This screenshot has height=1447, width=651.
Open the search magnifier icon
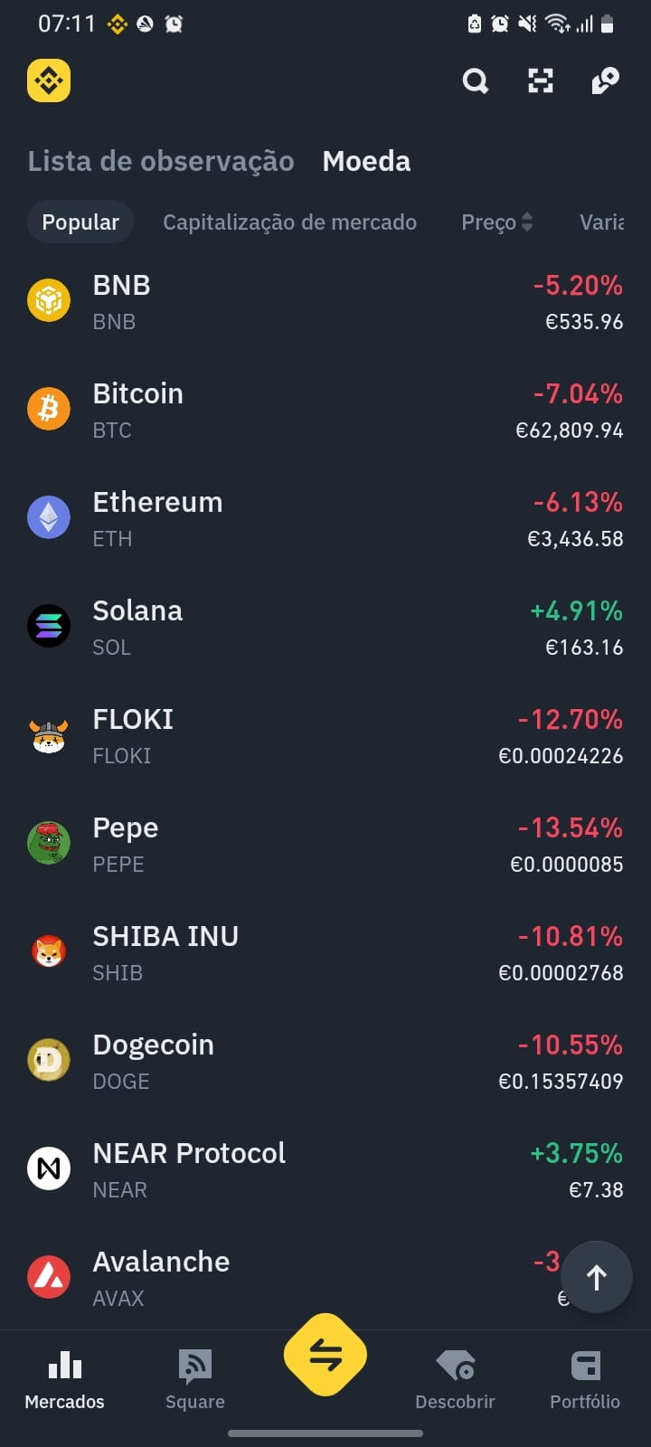476,81
